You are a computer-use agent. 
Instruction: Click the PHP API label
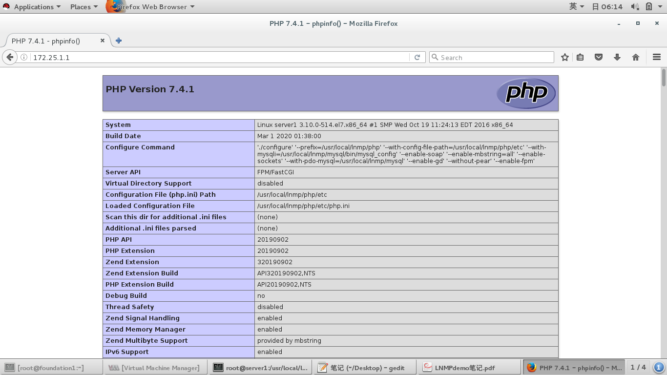point(119,240)
